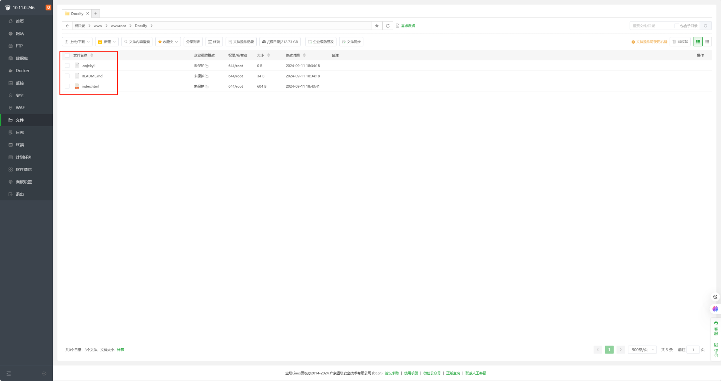Switch to grid view icon
The image size is (721, 381).
pos(707,42)
